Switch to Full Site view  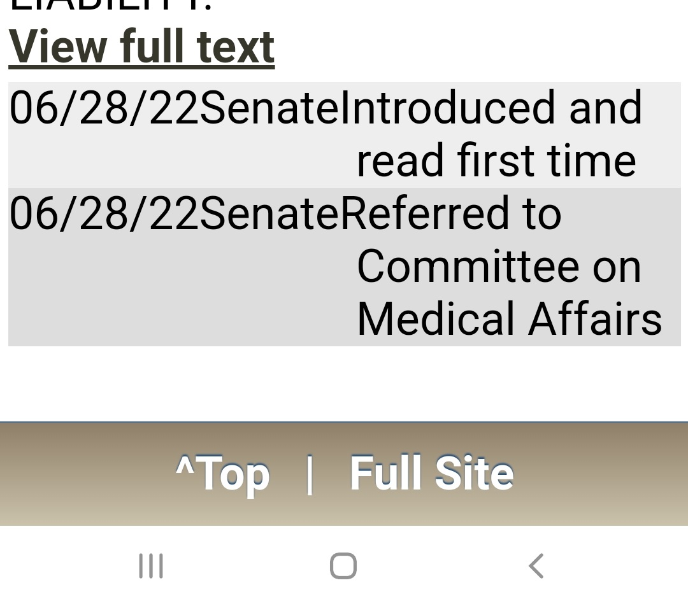(x=432, y=473)
